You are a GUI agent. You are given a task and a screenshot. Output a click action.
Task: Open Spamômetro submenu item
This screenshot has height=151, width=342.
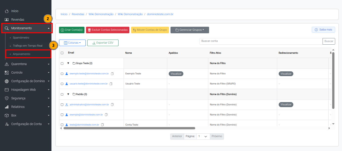point(21,38)
